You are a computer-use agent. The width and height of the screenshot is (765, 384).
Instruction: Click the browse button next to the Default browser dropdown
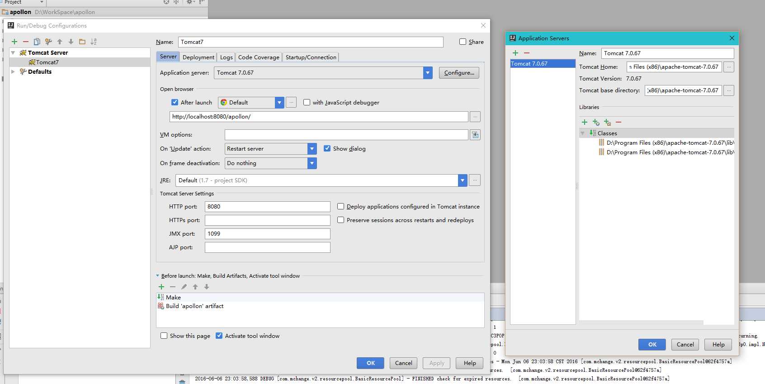292,103
